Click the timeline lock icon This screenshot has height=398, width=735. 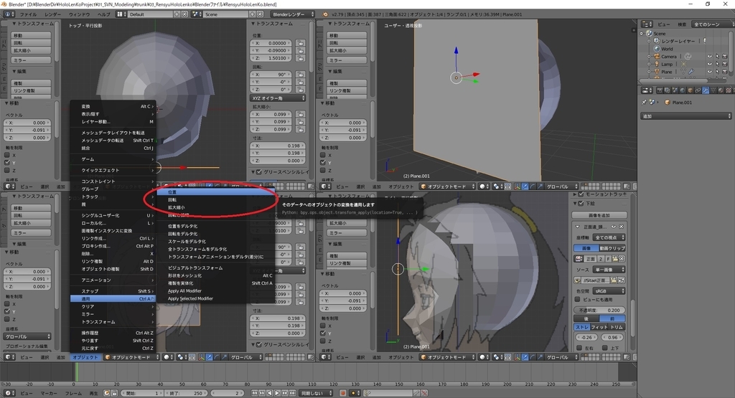114,393
